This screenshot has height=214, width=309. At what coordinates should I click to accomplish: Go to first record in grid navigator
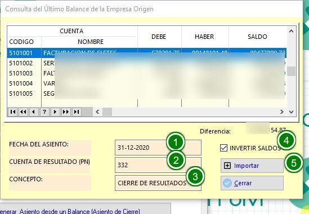13,112
